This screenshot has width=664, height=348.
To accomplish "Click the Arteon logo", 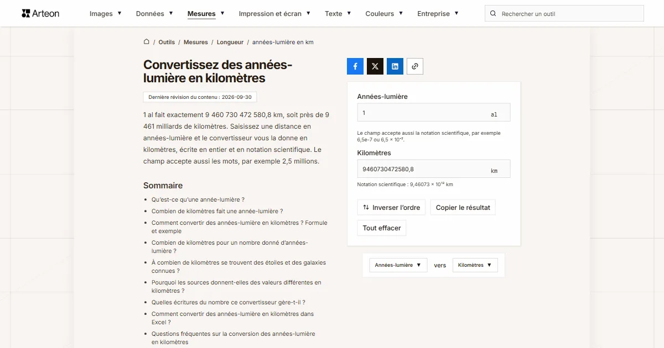I will (x=40, y=13).
